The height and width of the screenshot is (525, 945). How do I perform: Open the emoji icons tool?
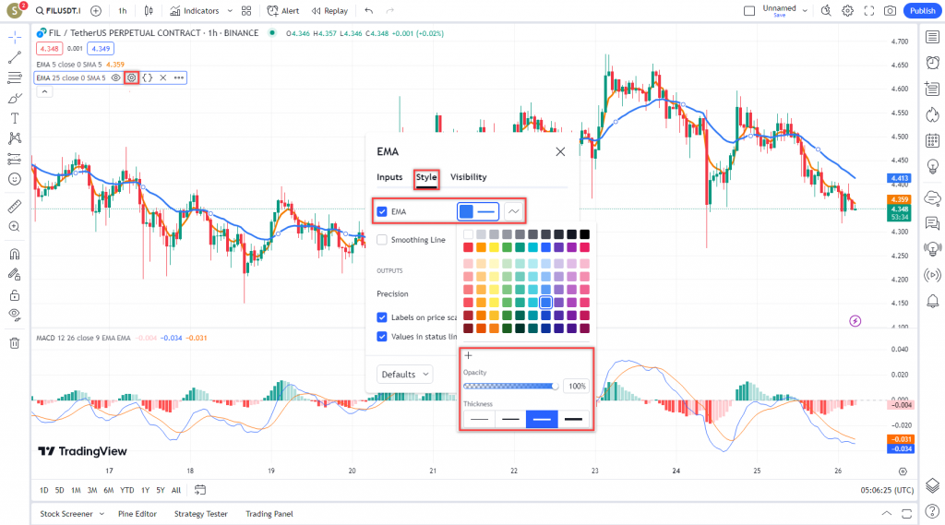[x=15, y=179]
